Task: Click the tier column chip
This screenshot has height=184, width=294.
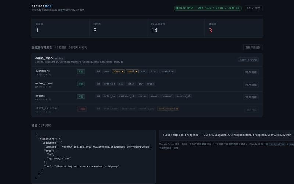Action: pyautogui.click(x=153, y=71)
